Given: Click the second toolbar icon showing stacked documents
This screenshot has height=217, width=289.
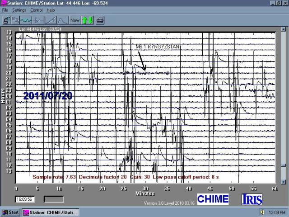Looking at the screenshot, I should (x=16, y=20).
